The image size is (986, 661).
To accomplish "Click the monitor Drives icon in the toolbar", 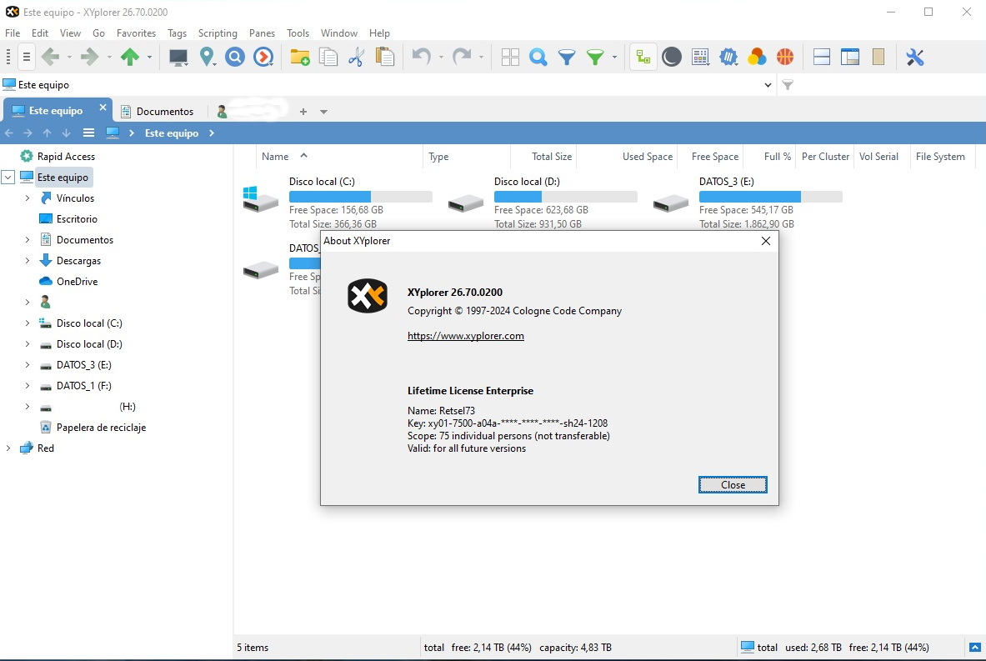I will click(178, 58).
